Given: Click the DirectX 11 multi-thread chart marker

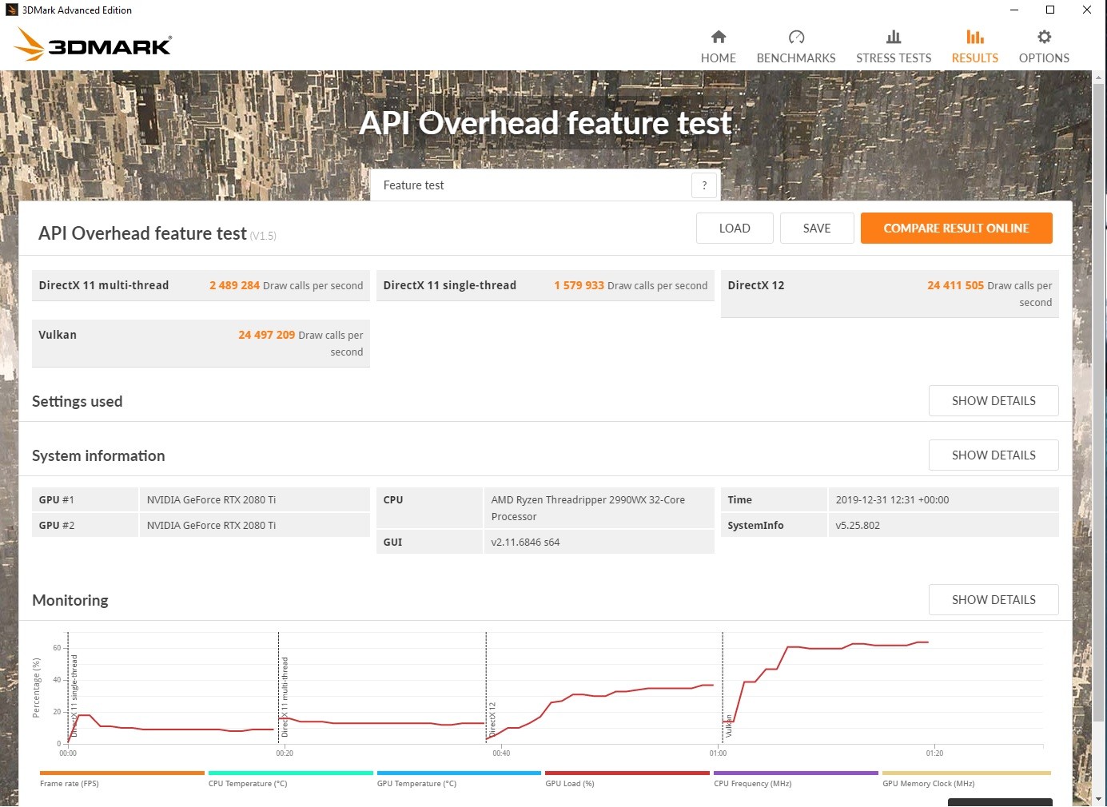Looking at the screenshot, I should click(285, 697).
